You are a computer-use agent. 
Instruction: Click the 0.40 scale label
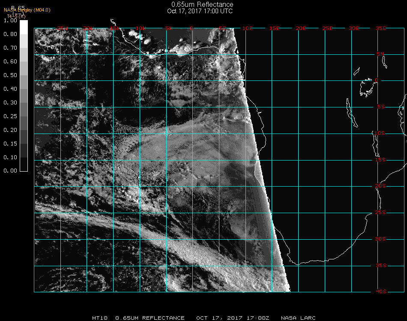click(x=10, y=89)
